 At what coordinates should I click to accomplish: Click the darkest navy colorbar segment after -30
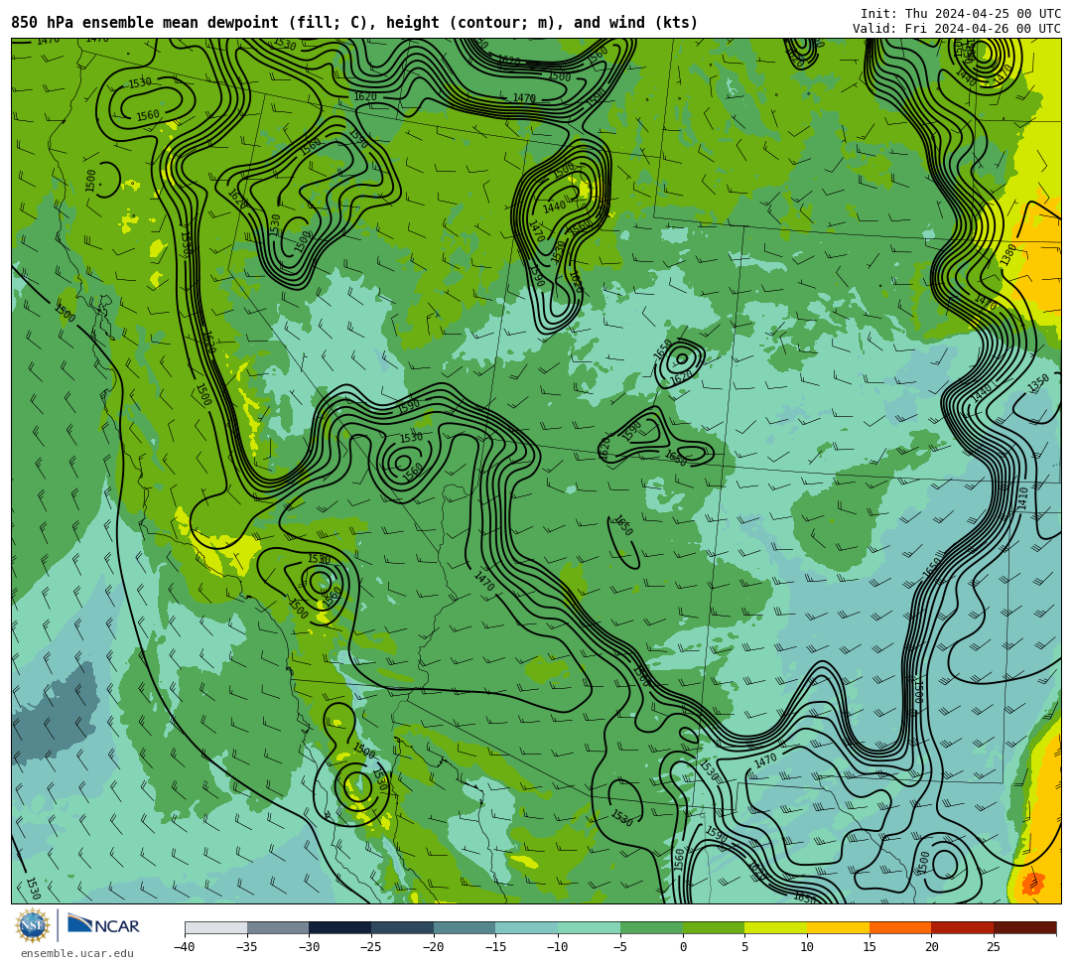340,927
